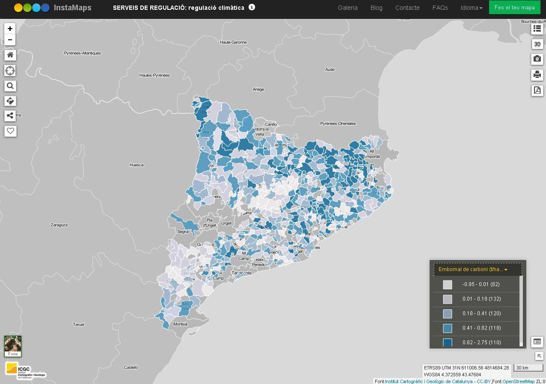This screenshot has height=384, width=546.
Task: Open the map search tool
Action: pos(10,86)
